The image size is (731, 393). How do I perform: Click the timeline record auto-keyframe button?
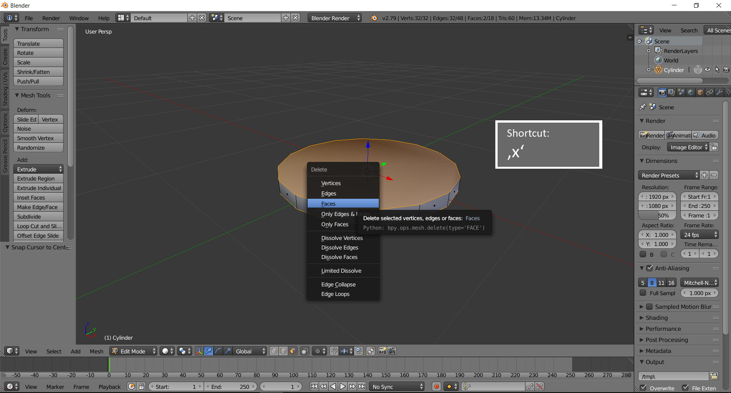pyautogui.click(x=436, y=387)
